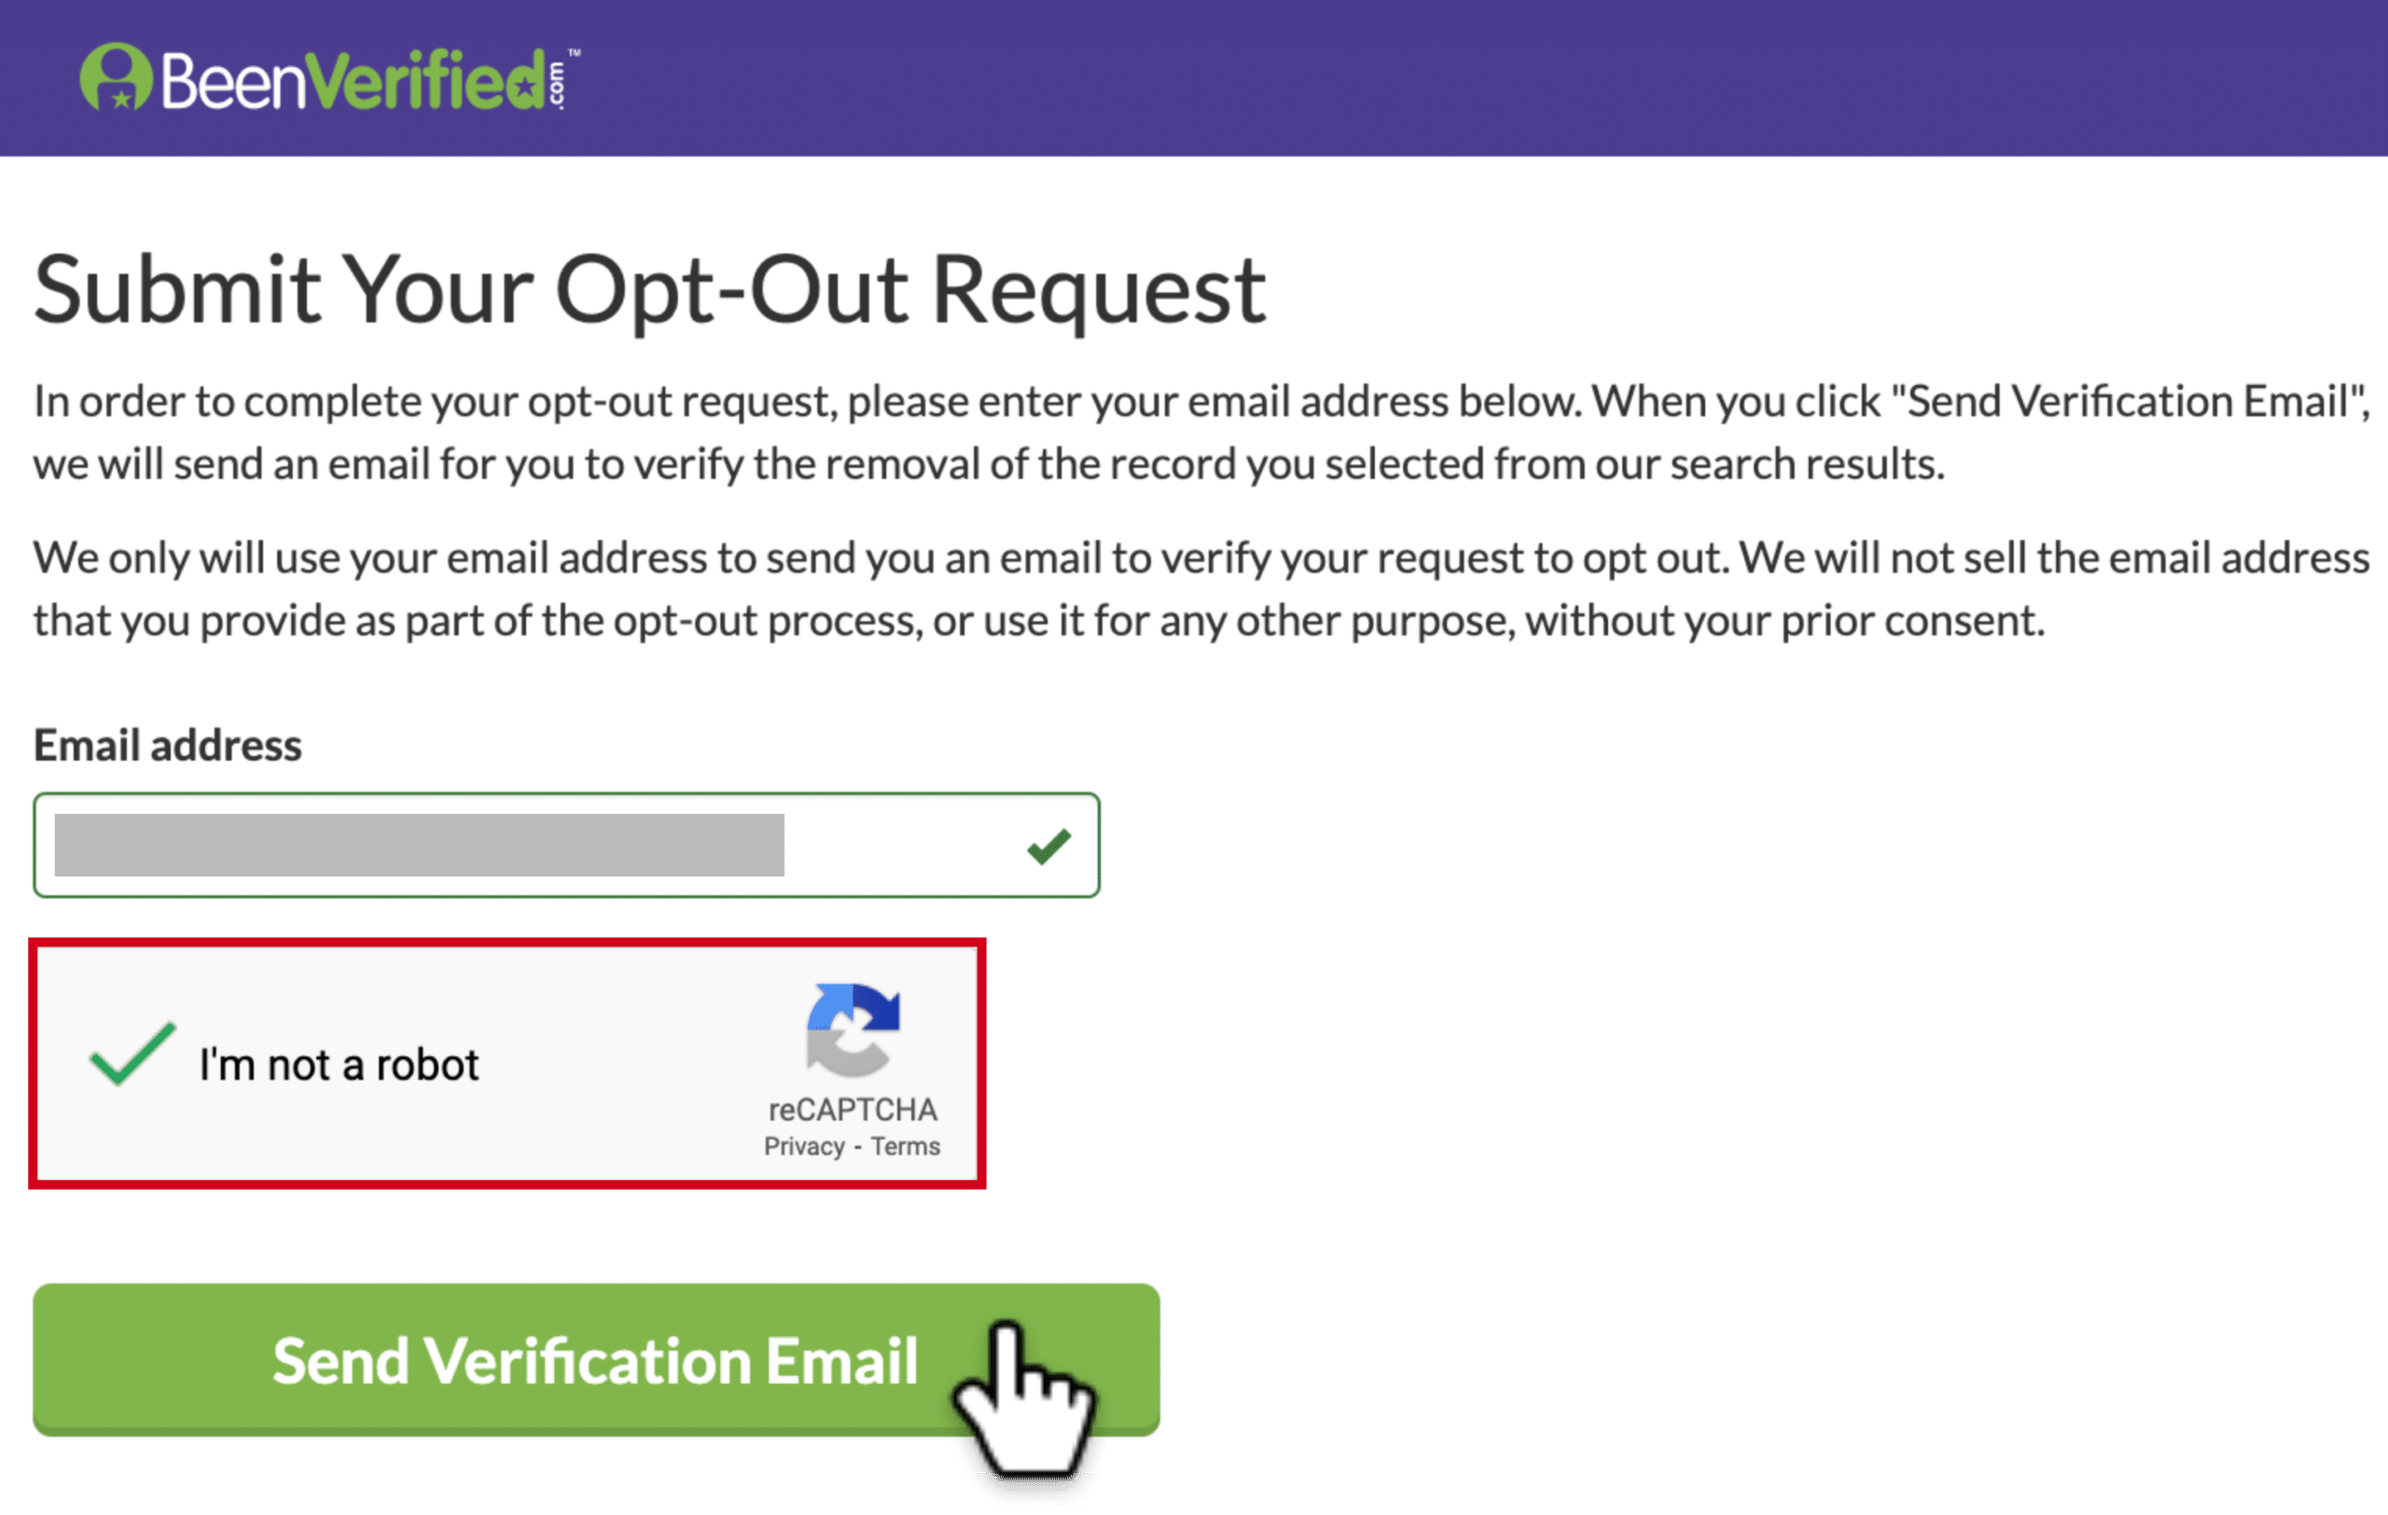
Task: Click the BeenVerified wordmark in header
Action: [353, 79]
